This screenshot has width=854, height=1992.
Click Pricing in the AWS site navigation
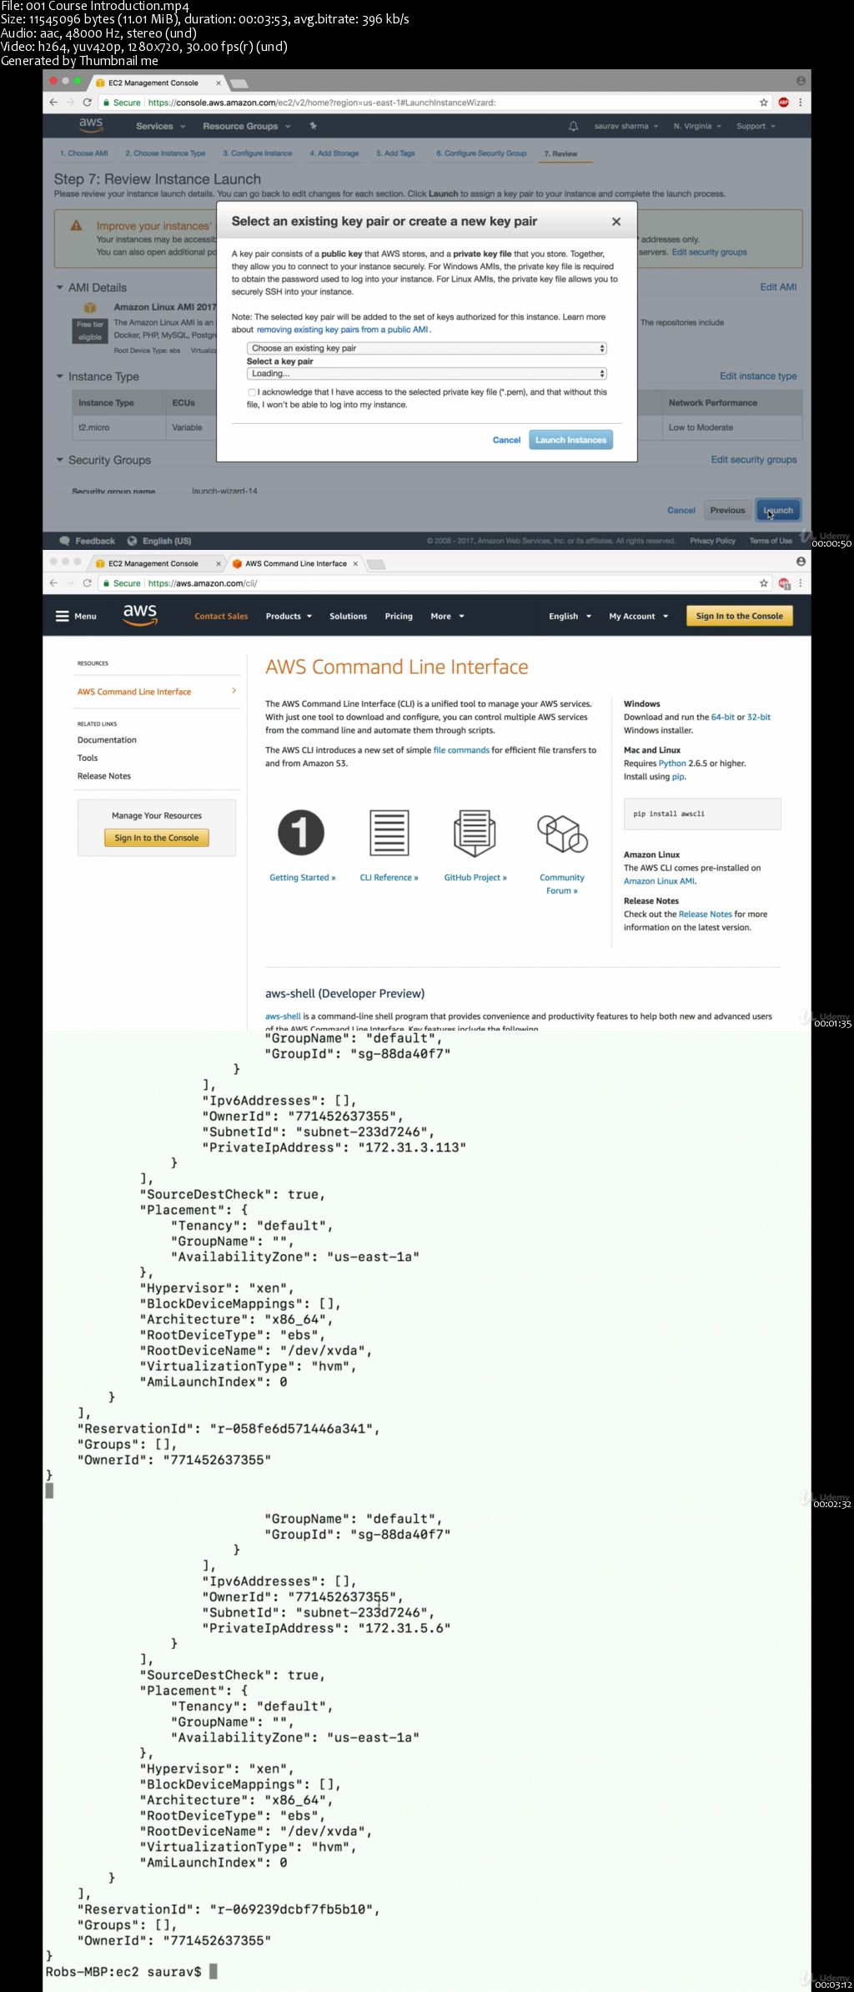click(399, 616)
